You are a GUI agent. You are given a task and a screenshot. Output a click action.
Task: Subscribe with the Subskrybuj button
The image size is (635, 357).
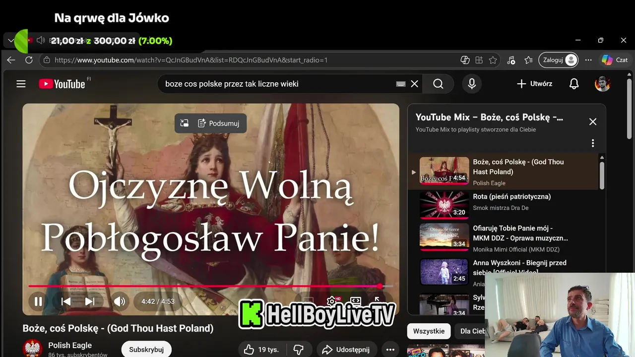tap(146, 350)
